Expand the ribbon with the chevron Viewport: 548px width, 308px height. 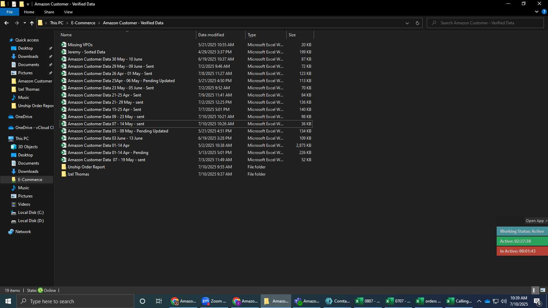[x=536, y=12]
